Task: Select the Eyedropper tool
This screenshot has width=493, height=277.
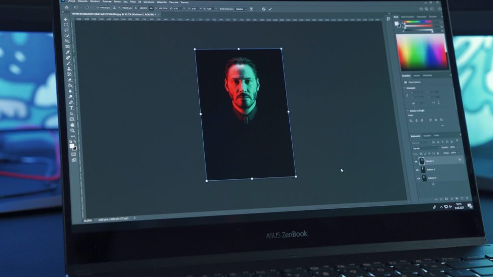Action: point(67,52)
